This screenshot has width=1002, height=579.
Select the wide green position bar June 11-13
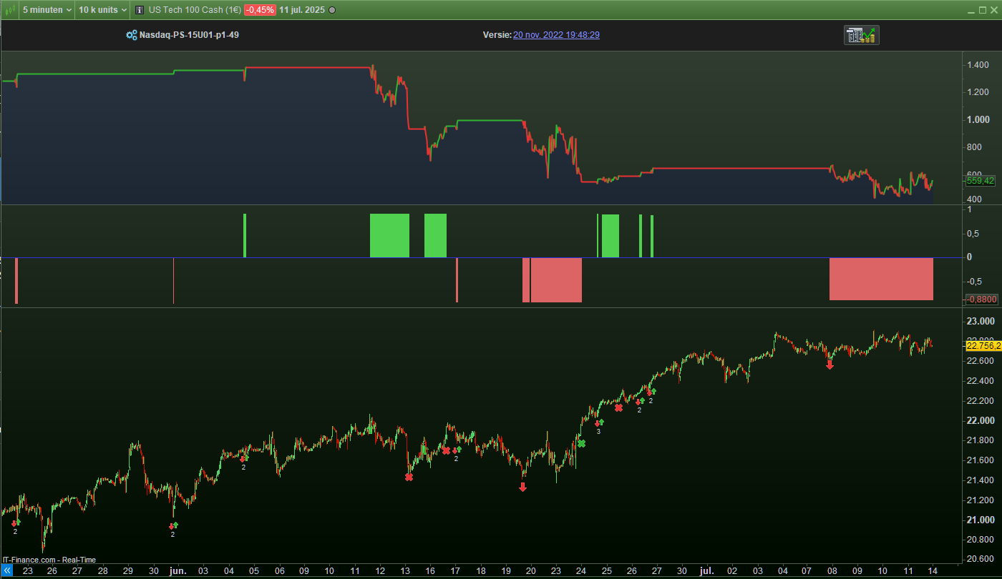coord(389,235)
